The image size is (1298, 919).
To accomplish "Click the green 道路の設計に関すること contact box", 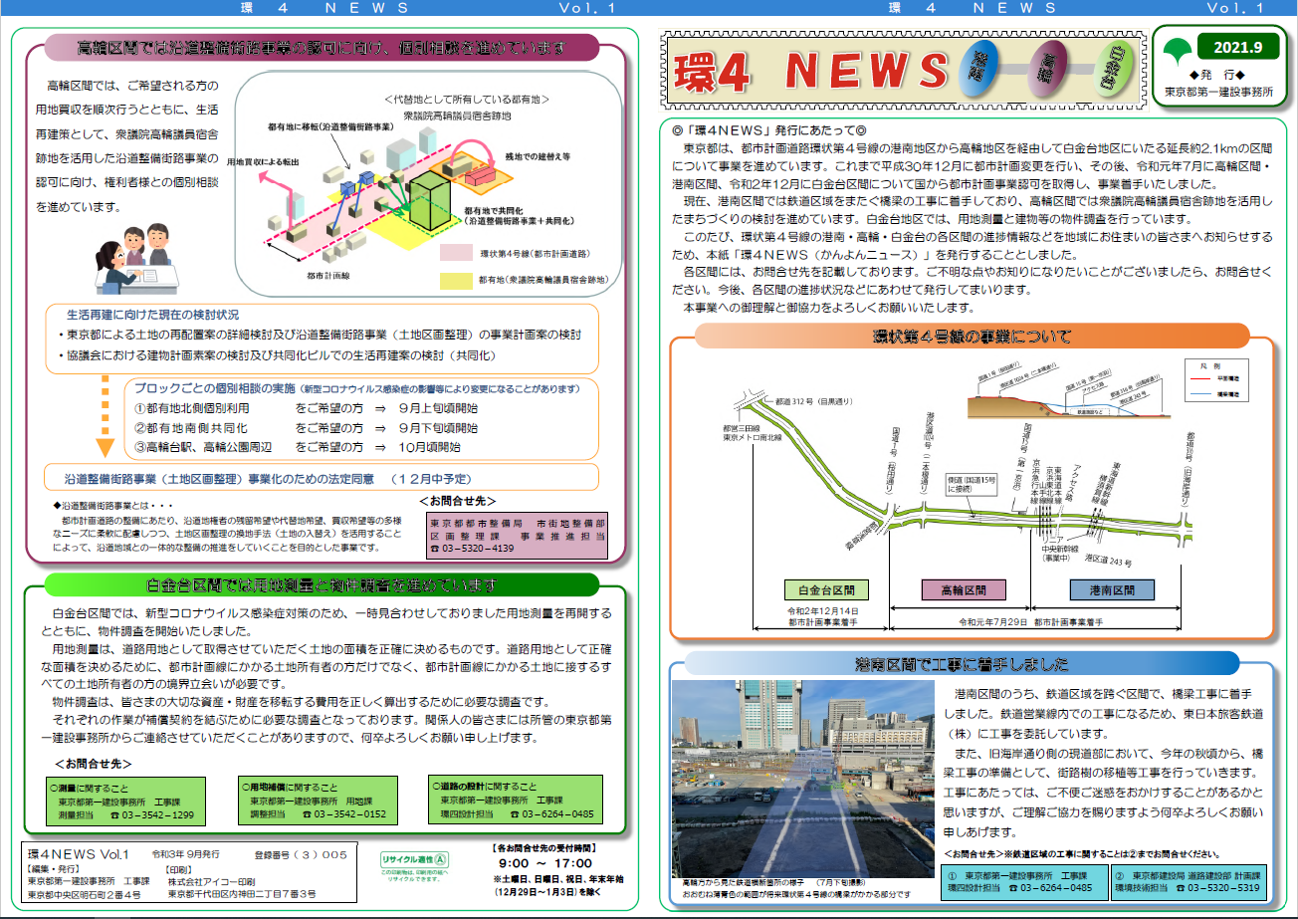I will 517,801.
